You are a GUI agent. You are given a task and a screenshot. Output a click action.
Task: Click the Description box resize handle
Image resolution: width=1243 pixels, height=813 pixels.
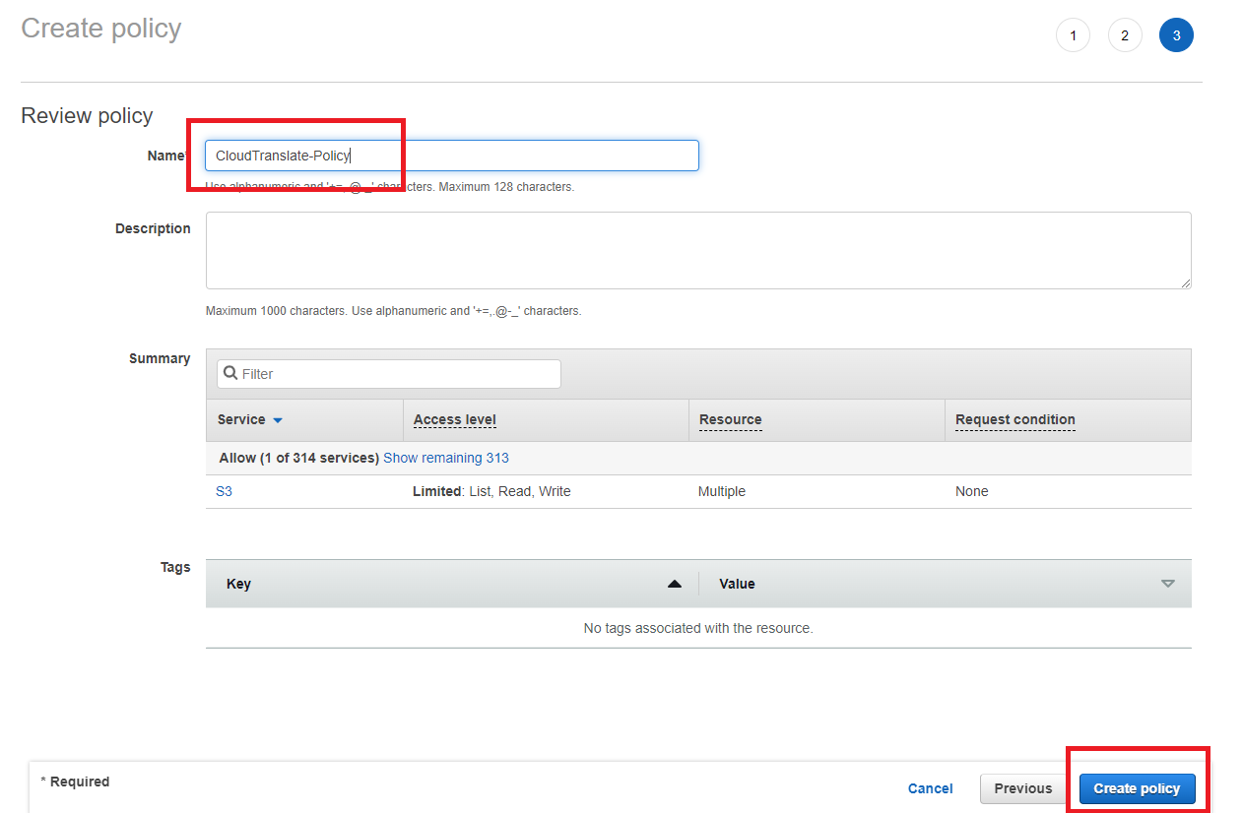(1185, 282)
